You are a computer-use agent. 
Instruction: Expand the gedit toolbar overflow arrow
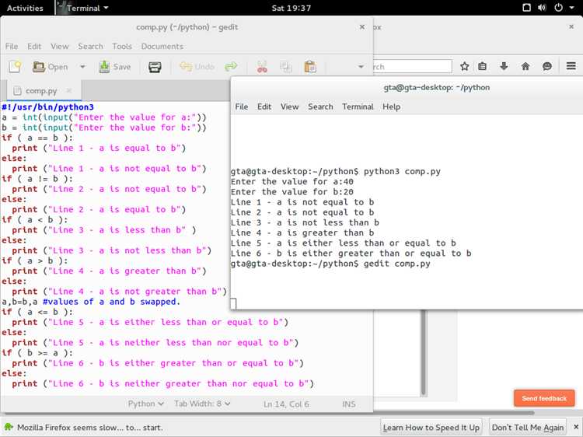pos(361,67)
